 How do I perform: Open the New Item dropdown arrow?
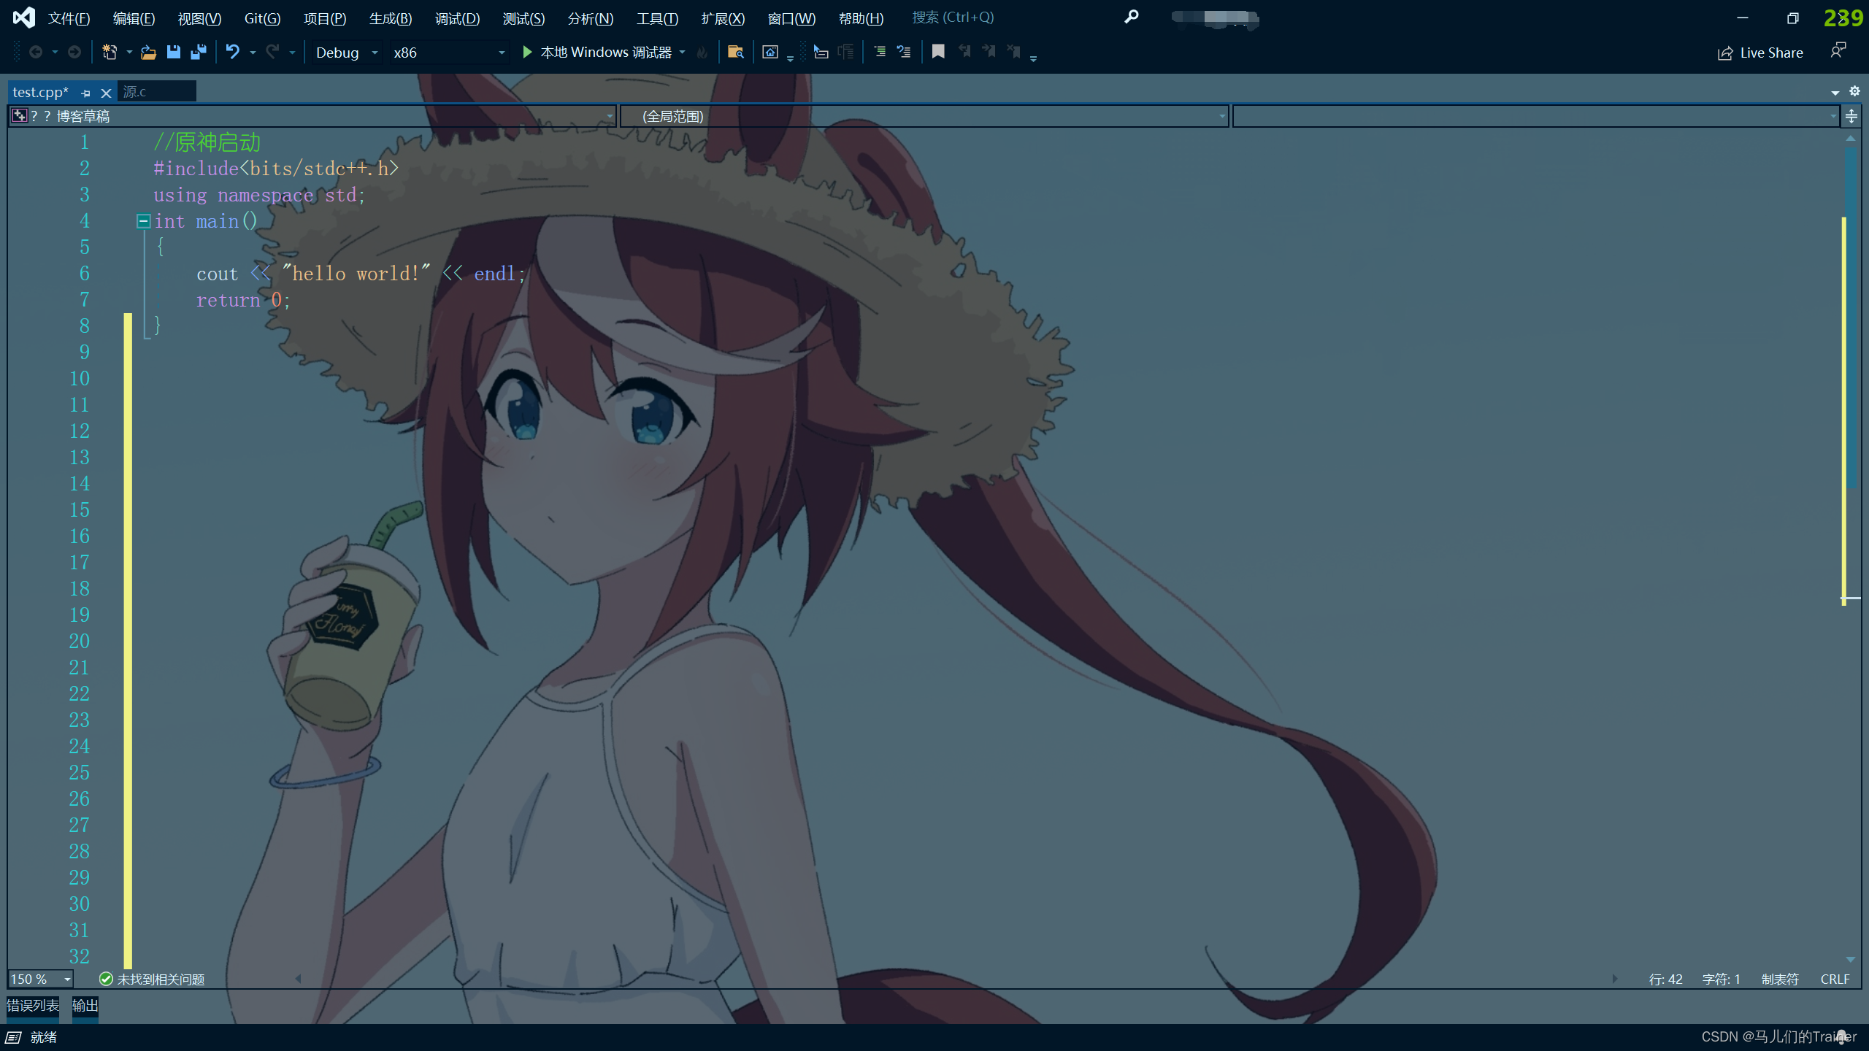129,53
